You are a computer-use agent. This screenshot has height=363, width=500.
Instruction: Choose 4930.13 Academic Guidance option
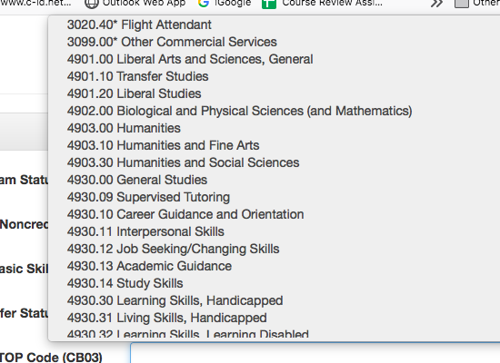click(x=275, y=266)
